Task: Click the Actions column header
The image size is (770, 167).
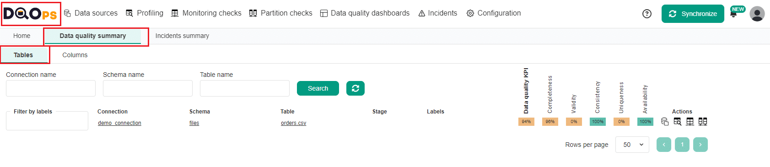Action: (x=682, y=112)
